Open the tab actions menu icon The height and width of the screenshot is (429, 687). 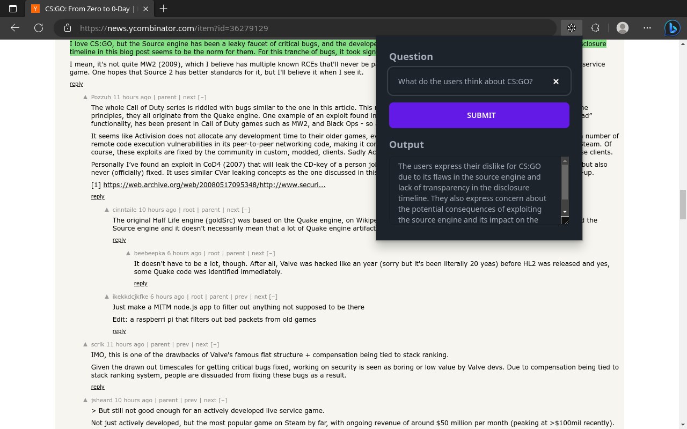13,9
